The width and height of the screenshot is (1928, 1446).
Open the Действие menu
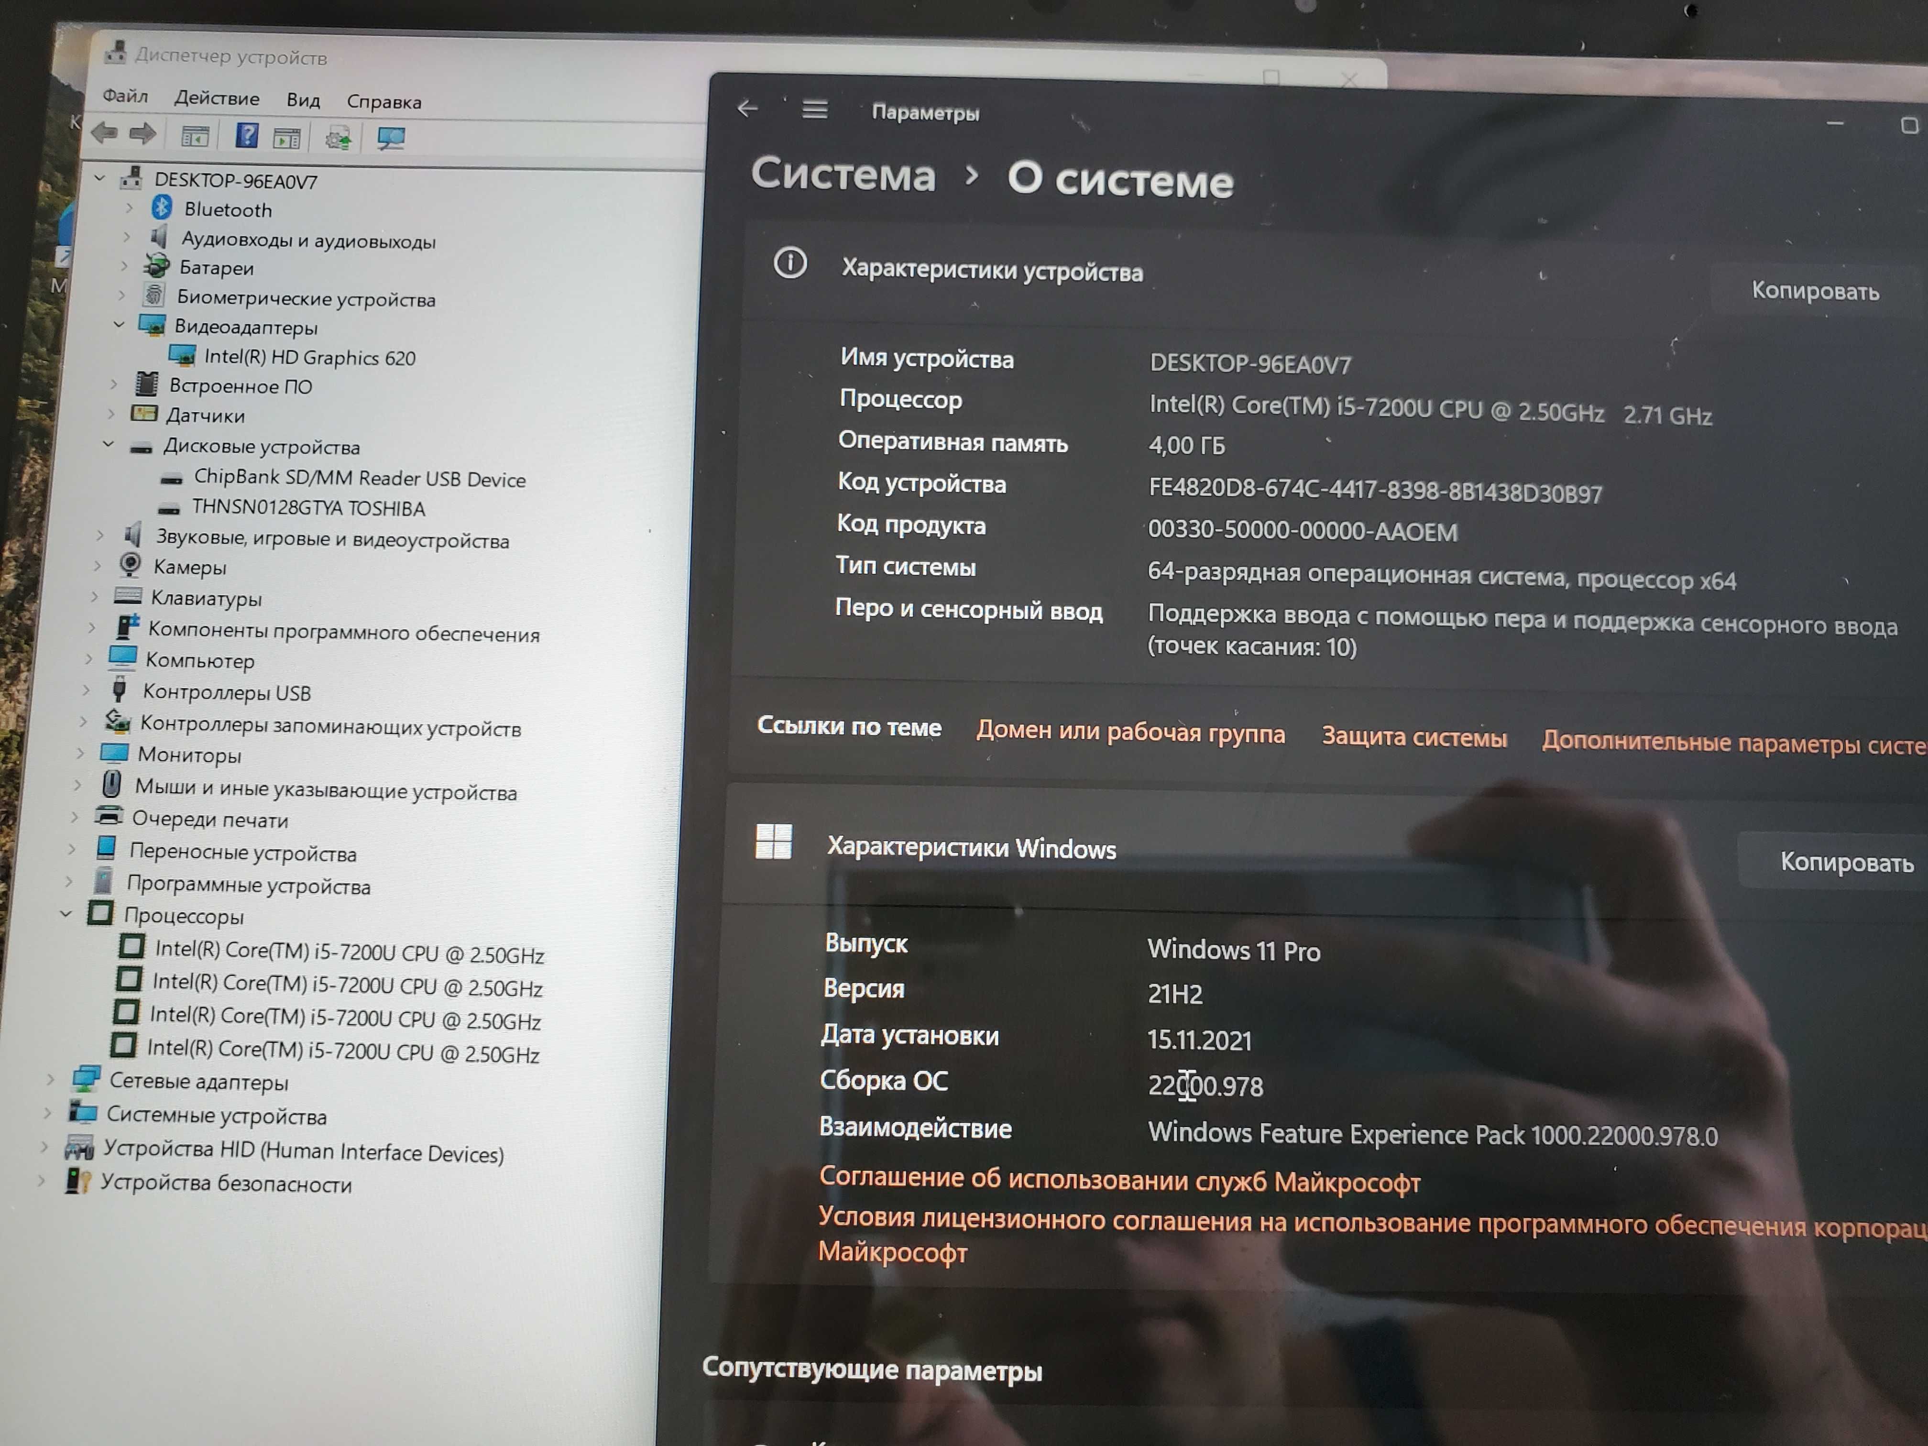click(x=217, y=98)
